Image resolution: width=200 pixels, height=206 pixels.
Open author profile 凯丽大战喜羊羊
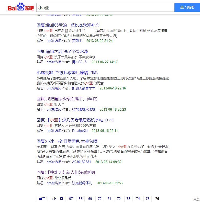click(84, 88)
